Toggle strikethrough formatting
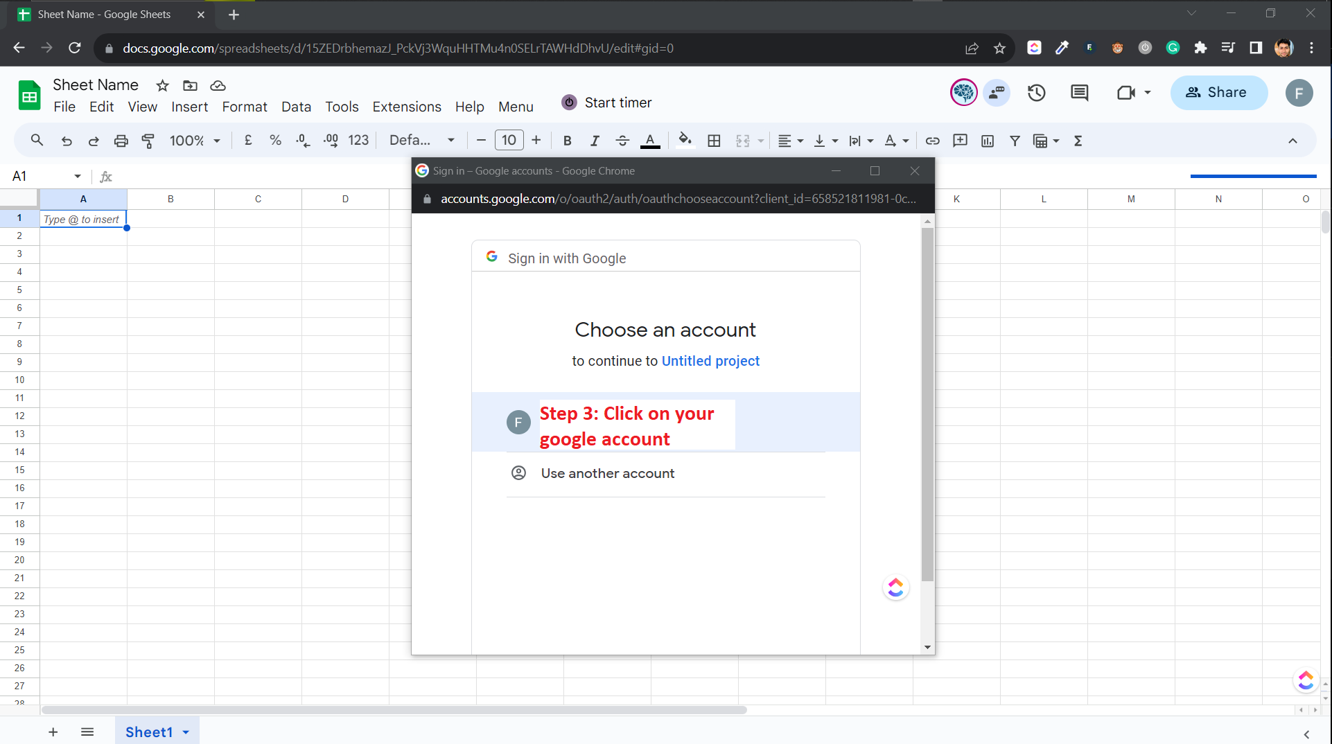This screenshot has width=1332, height=744. (622, 141)
